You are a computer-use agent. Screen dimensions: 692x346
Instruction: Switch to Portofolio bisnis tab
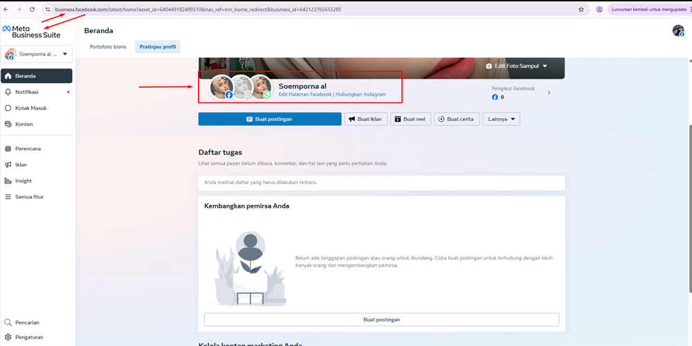(108, 47)
